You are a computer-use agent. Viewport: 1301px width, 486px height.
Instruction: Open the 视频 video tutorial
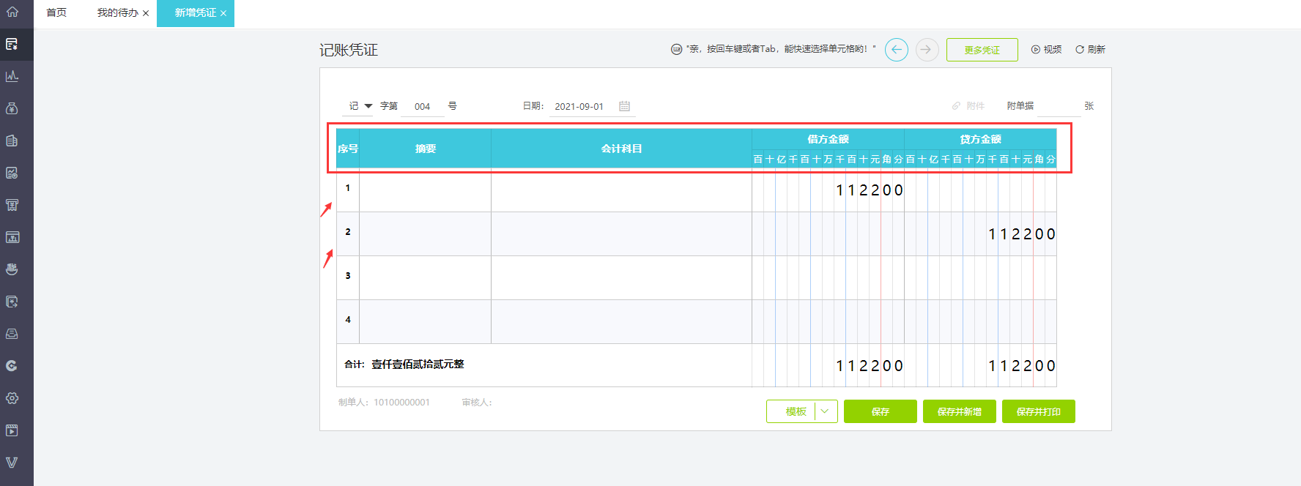tap(1046, 50)
